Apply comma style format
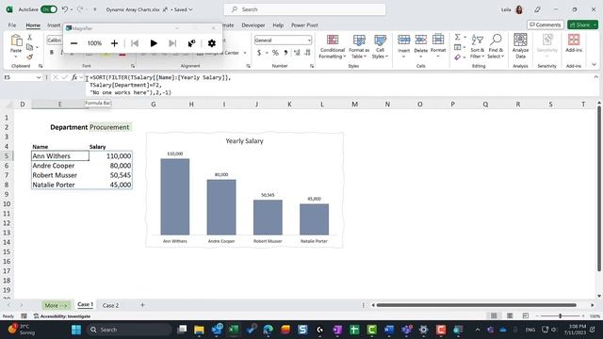This screenshot has height=339, width=603. click(285, 53)
